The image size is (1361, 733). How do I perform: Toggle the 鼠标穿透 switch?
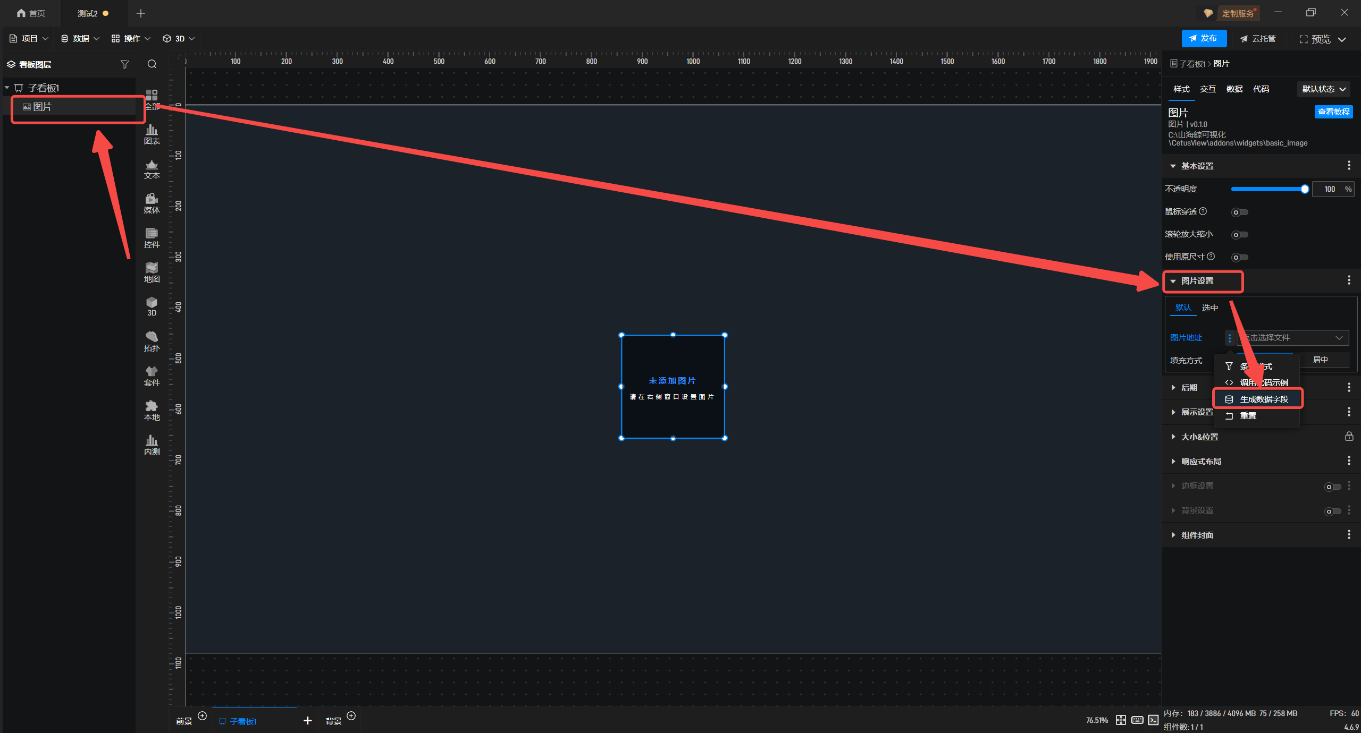(1240, 212)
